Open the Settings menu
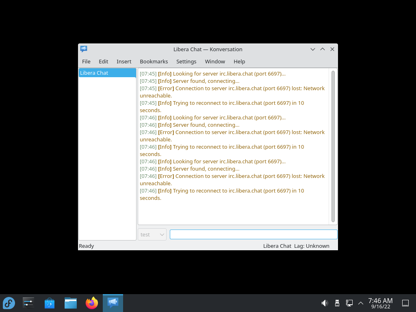The width and height of the screenshot is (416, 312). pyautogui.click(x=186, y=62)
